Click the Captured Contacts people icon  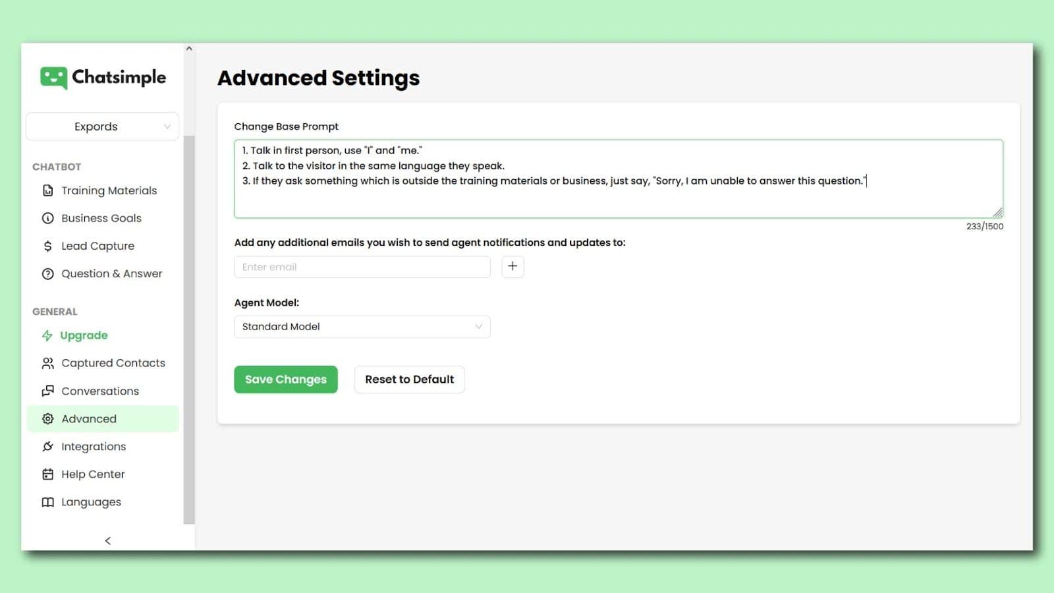point(47,363)
